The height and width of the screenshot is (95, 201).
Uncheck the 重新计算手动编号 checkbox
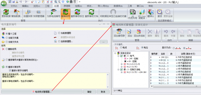tap(10, 70)
